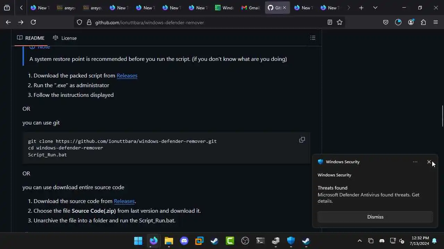
Task: Open the Windows Start menu
Action: [x=138, y=241]
